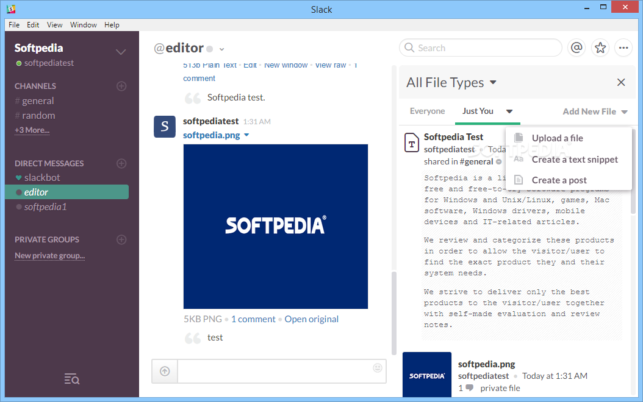The width and height of the screenshot is (643, 402).
Task: Open the Just You user dropdown arrow
Action: coord(509,111)
